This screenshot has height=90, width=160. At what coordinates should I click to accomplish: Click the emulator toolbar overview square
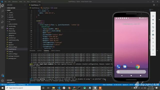(153, 50)
